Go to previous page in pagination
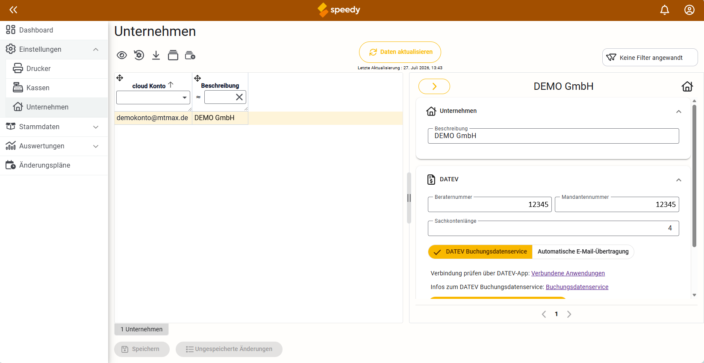704x363 pixels. 544,314
